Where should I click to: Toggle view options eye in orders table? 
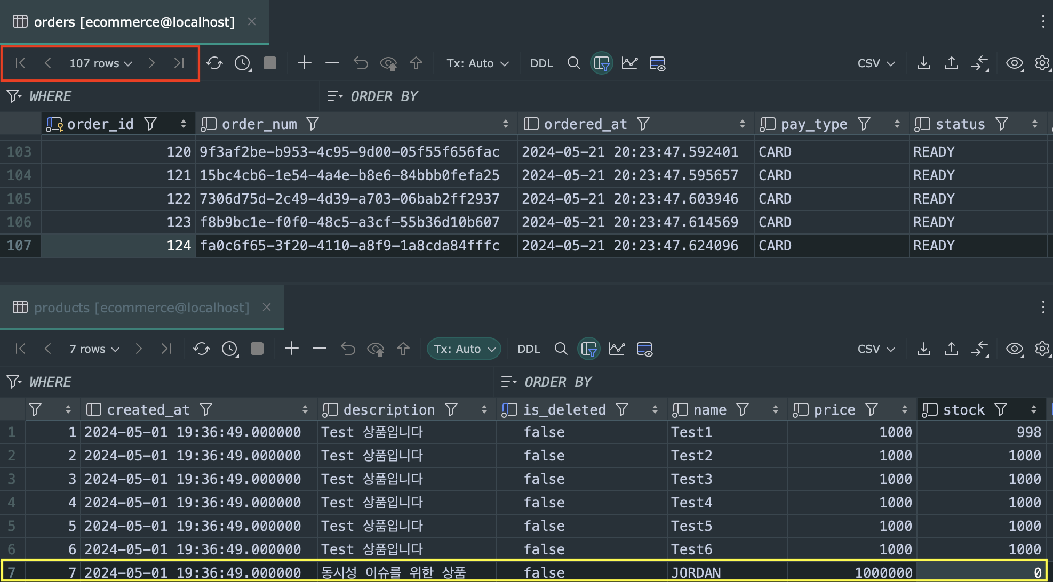pos(1014,63)
